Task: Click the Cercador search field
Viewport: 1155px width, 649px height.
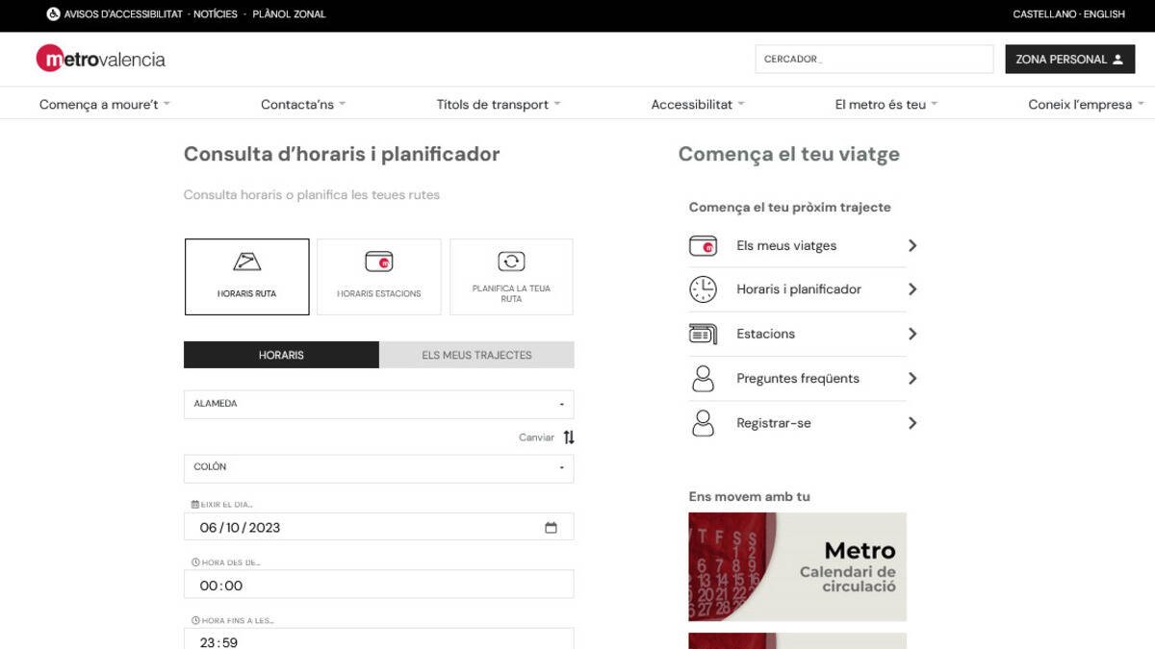Action: click(x=874, y=60)
